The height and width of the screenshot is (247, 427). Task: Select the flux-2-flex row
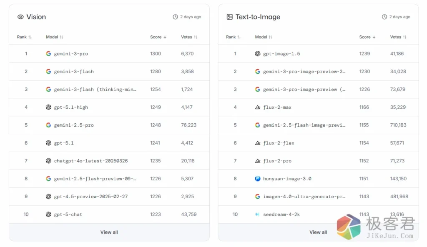279,143
